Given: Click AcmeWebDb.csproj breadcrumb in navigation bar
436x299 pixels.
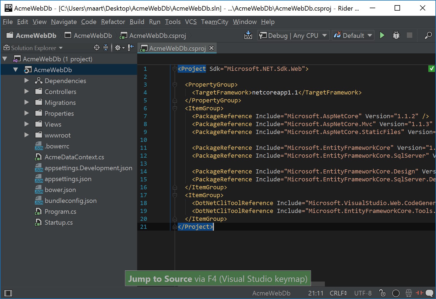Looking at the screenshot, I should pyautogui.click(x=153, y=35).
